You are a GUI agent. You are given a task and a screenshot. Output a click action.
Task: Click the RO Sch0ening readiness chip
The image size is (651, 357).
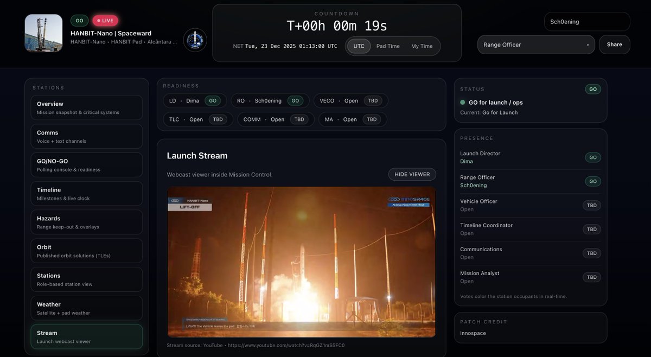(270, 100)
